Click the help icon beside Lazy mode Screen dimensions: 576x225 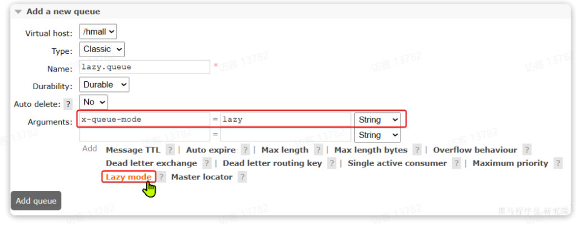click(161, 177)
